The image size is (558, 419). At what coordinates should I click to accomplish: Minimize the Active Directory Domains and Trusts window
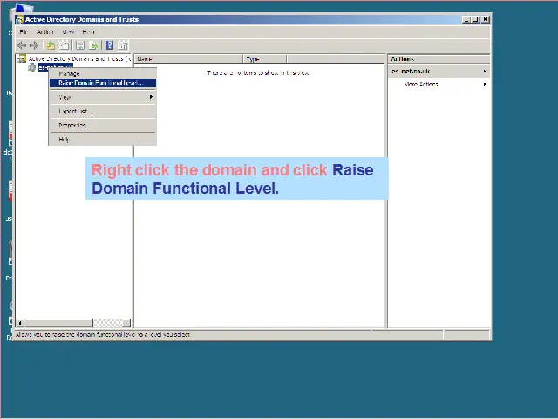(466, 19)
